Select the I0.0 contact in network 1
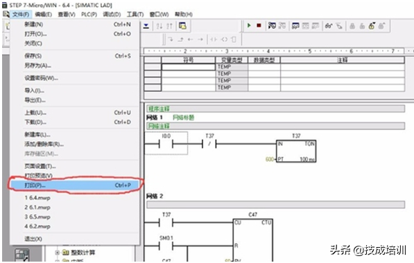The width and height of the screenshot is (414, 263). click(166, 143)
